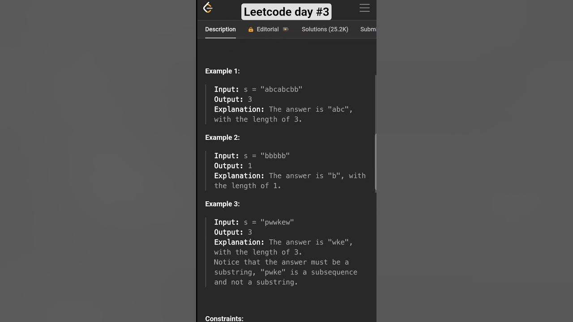Screen dimensions: 573x322
Task: Open the hamburger menu
Action: pyautogui.click(x=364, y=8)
